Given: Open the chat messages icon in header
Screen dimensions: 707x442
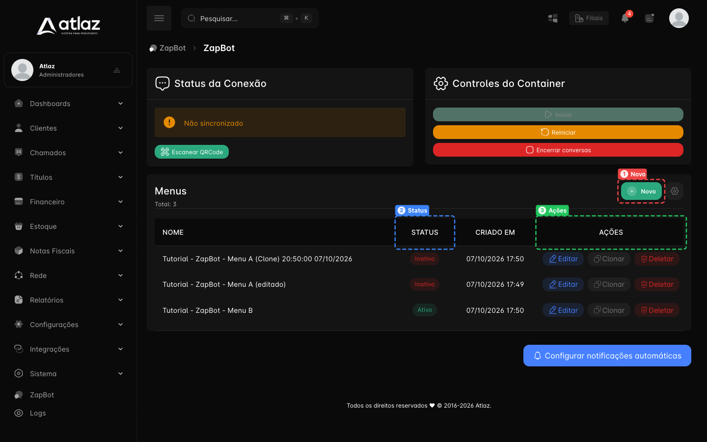Looking at the screenshot, I should click(650, 18).
